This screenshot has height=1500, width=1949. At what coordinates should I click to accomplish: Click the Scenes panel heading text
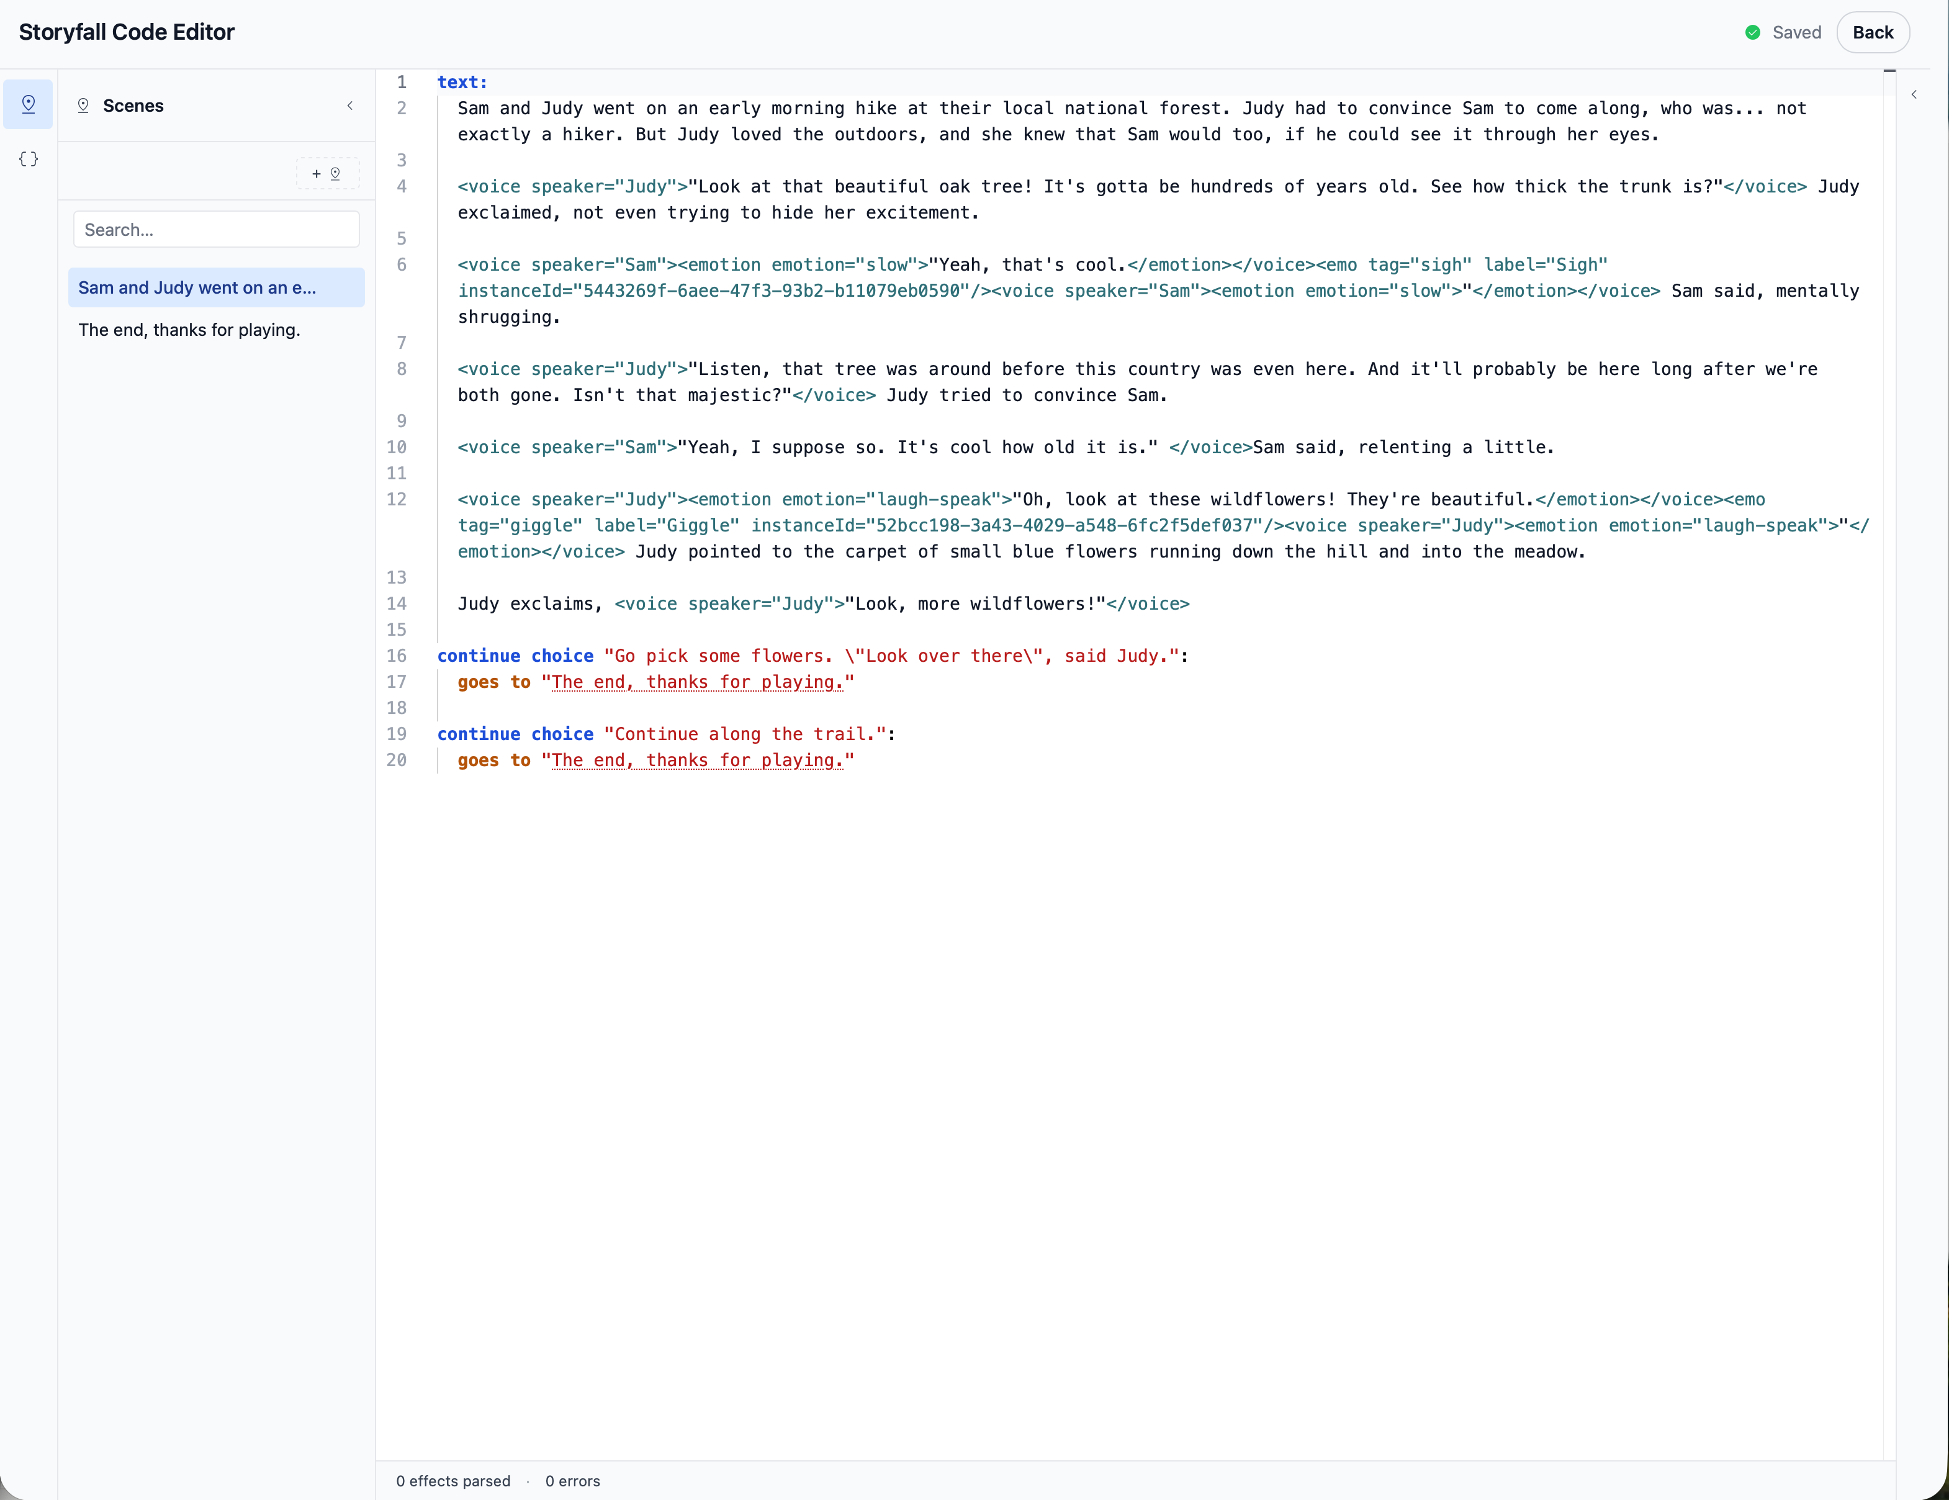pyautogui.click(x=133, y=106)
